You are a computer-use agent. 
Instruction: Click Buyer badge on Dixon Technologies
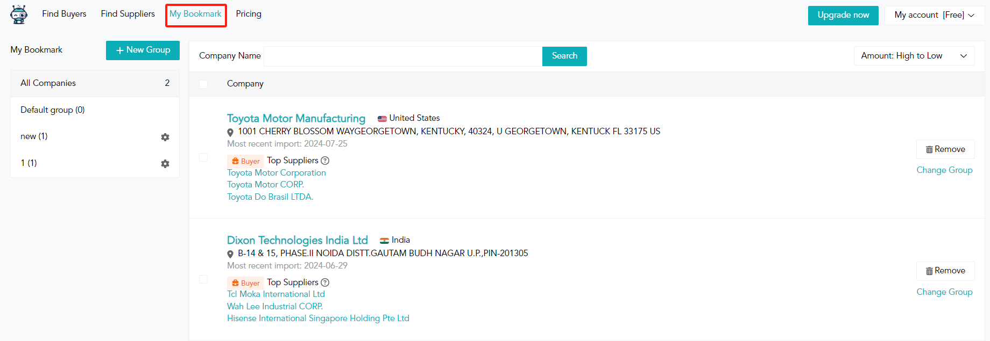[246, 282]
